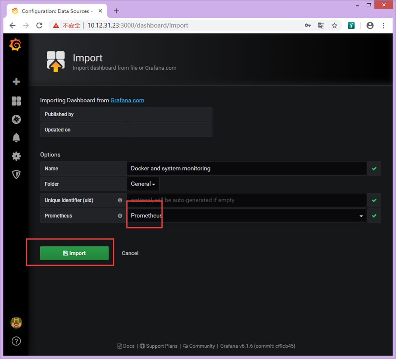Click the info icon beside Unique identifier

(120, 200)
